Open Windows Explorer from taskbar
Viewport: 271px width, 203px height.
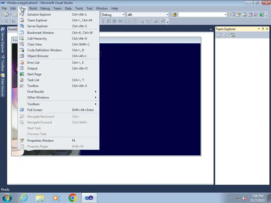pos(40,198)
